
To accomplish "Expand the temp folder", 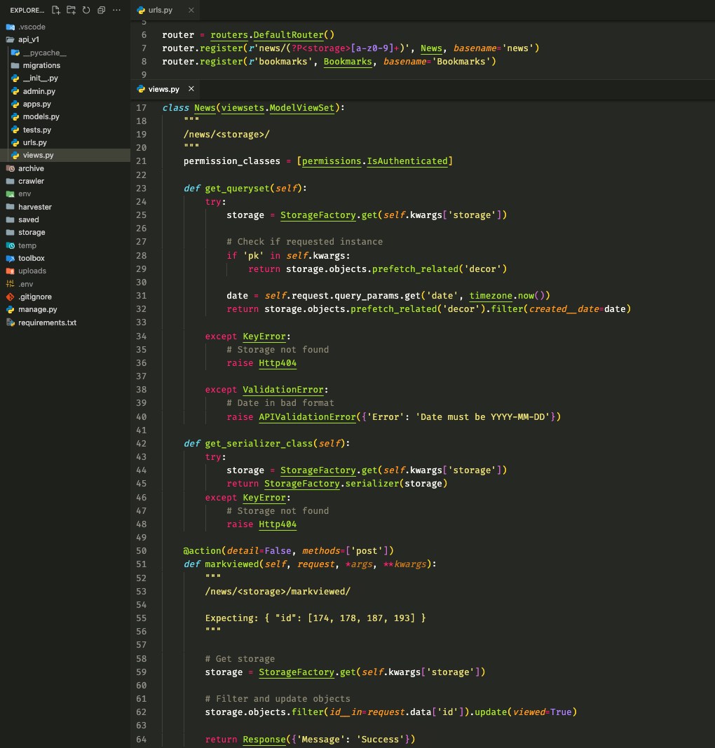I will click(x=65, y=245).
